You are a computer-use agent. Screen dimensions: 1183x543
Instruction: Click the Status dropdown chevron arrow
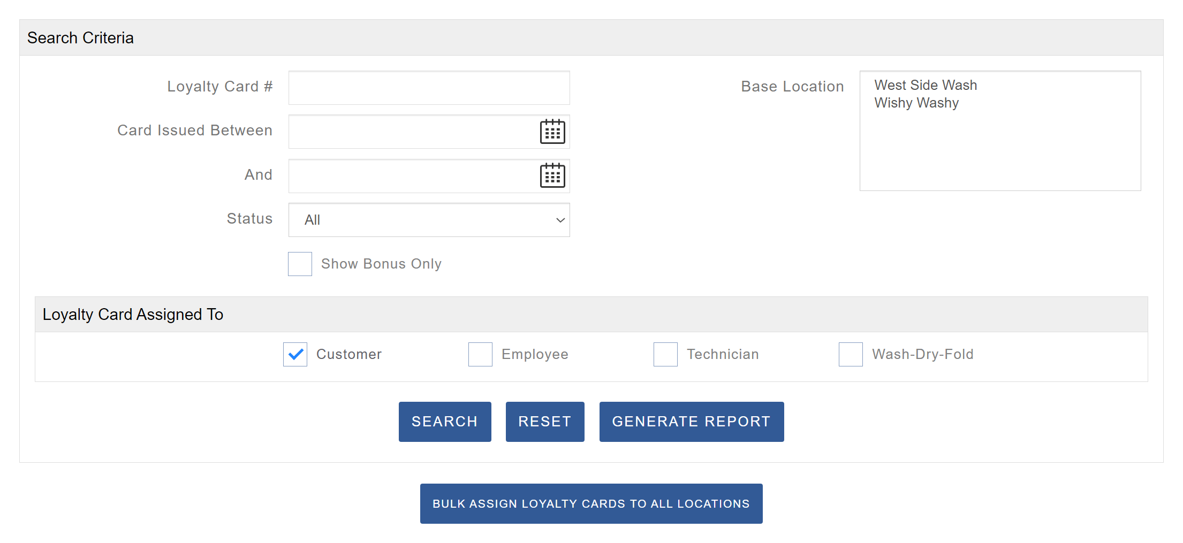(x=560, y=220)
